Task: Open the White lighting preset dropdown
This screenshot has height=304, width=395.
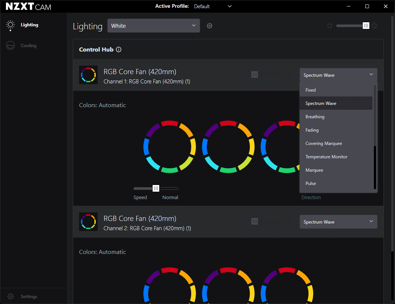Action: coord(153,26)
